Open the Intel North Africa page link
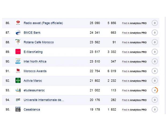 point(35,61)
